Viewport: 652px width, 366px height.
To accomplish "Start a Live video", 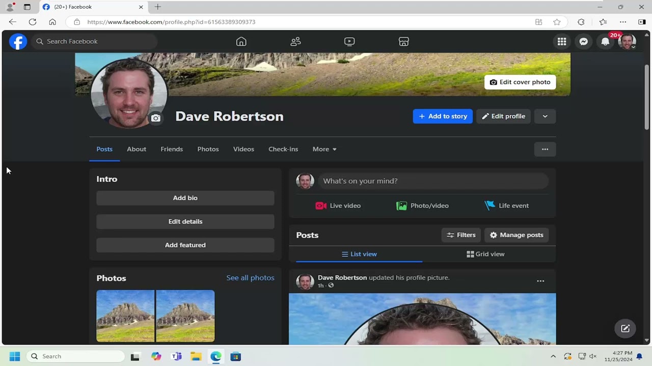I will 338,206.
